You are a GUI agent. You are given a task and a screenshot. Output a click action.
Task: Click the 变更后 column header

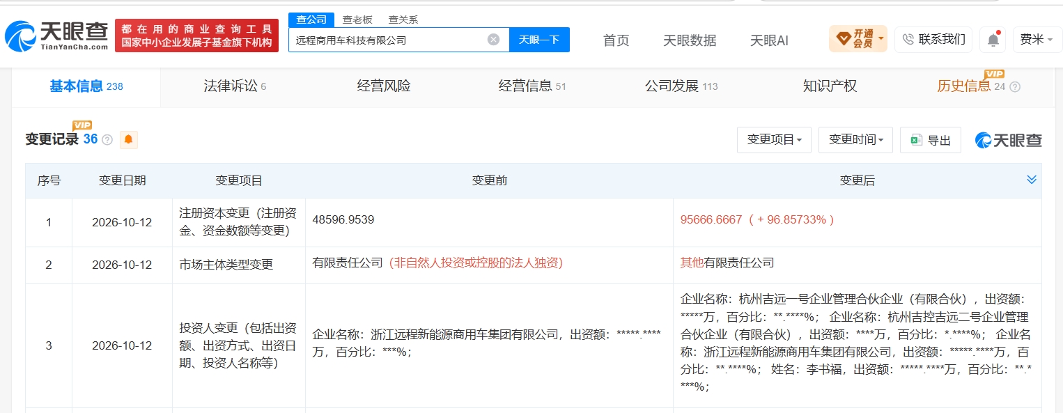pyautogui.click(x=857, y=181)
